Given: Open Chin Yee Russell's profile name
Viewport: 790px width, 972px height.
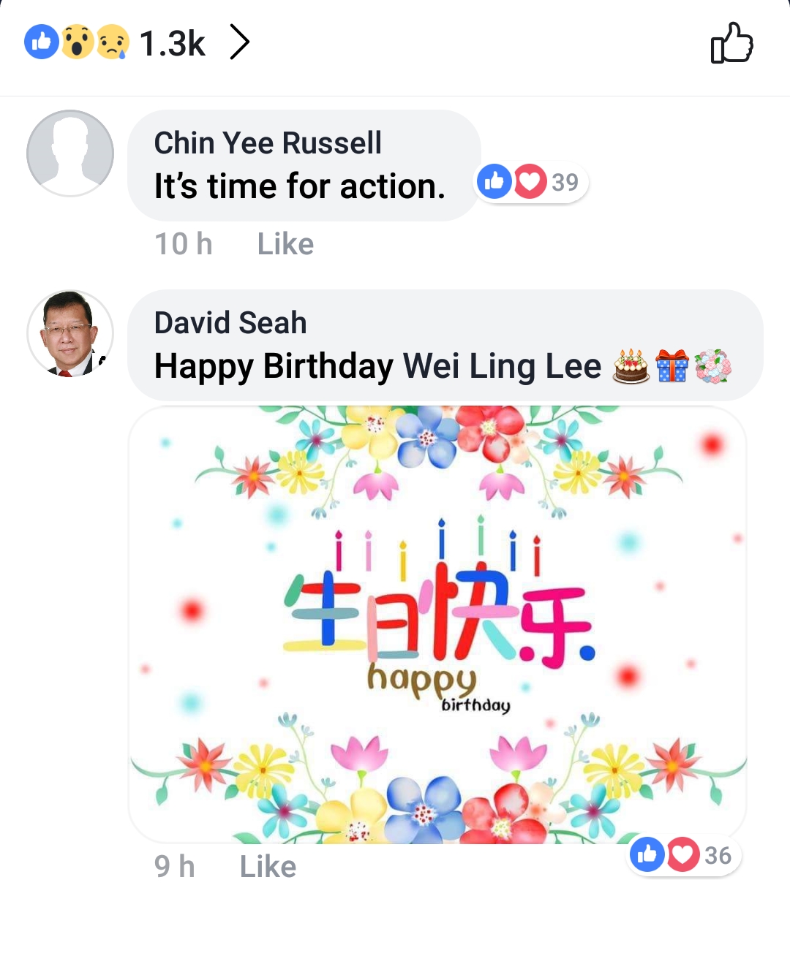Looking at the screenshot, I should 268,143.
